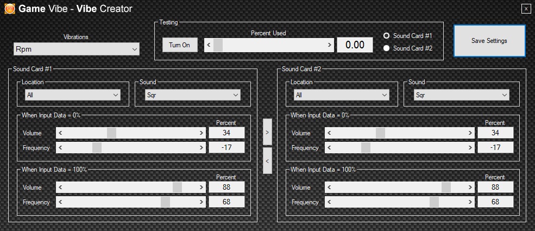The width and height of the screenshot is (535, 231).
Task: Click Sound Card #2 0% Volume slider thumb
Action: [x=380, y=133]
